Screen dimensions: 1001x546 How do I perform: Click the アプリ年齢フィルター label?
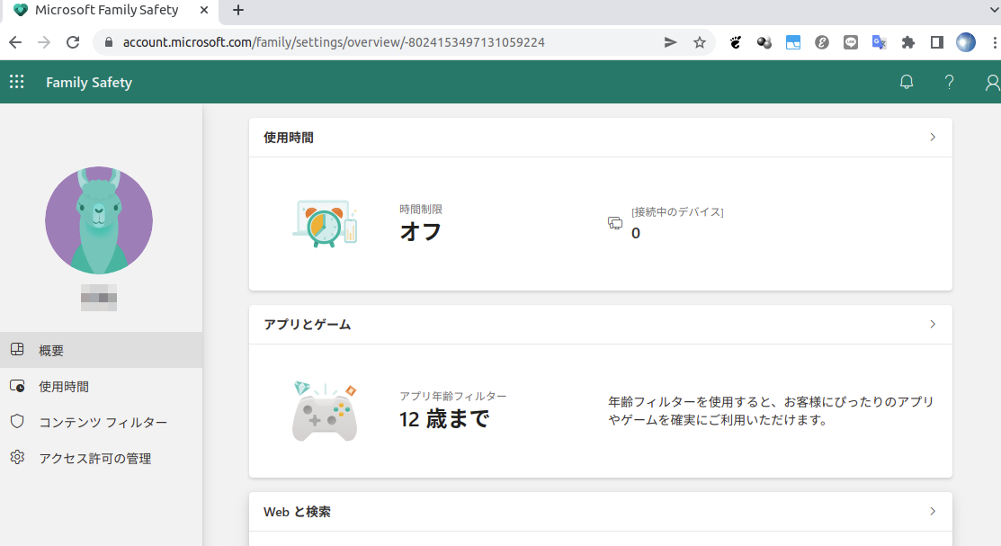pos(453,396)
